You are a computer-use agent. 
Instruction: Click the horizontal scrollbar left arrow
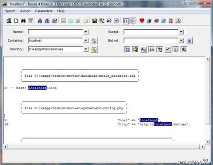[5, 147]
